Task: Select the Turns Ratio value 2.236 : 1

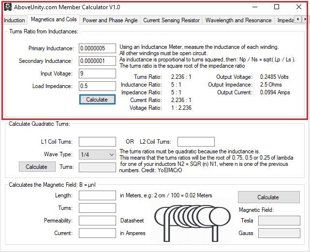Action: [181, 77]
